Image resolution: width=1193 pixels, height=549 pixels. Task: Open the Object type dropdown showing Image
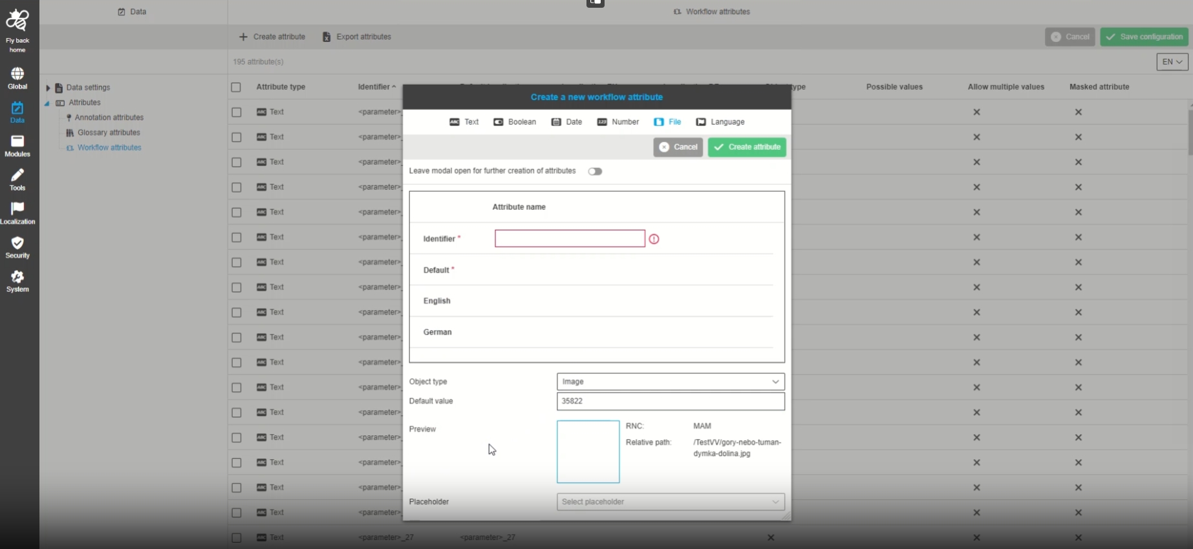click(x=671, y=382)
